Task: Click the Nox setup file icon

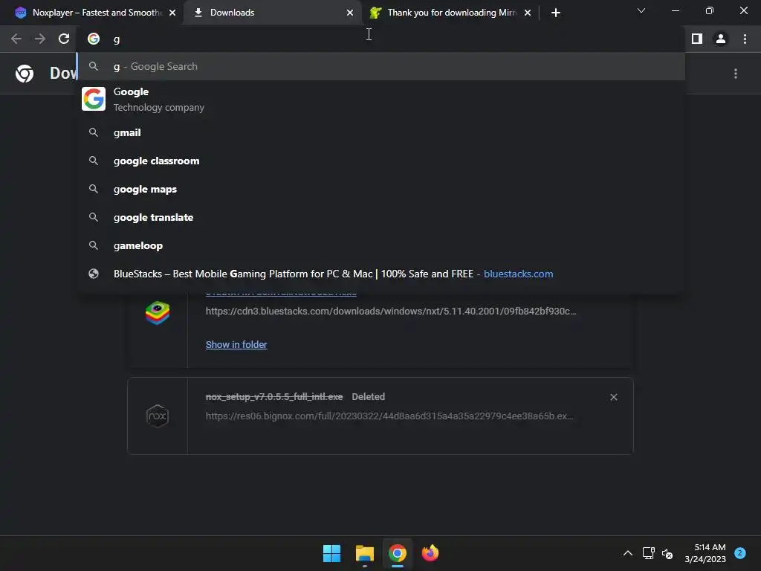Action: (x=158, y=416)
